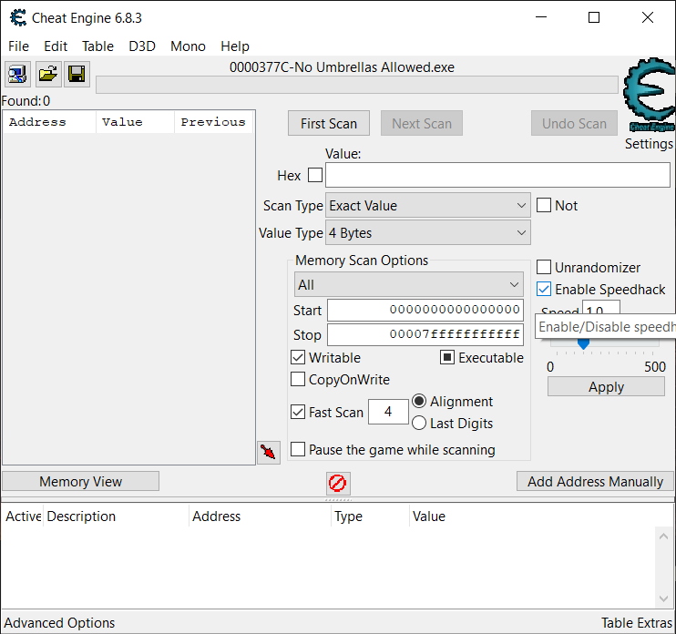Open Table Extras
676x634 pixels.
pyautogui.click(x=637, y=623)
